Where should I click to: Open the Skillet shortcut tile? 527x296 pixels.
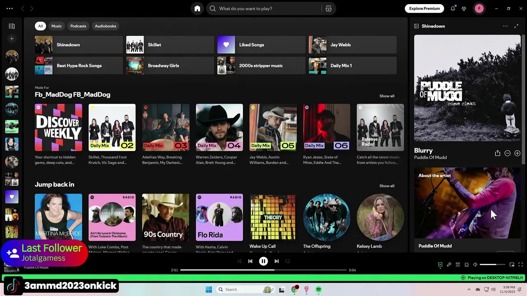click(170, 45)
